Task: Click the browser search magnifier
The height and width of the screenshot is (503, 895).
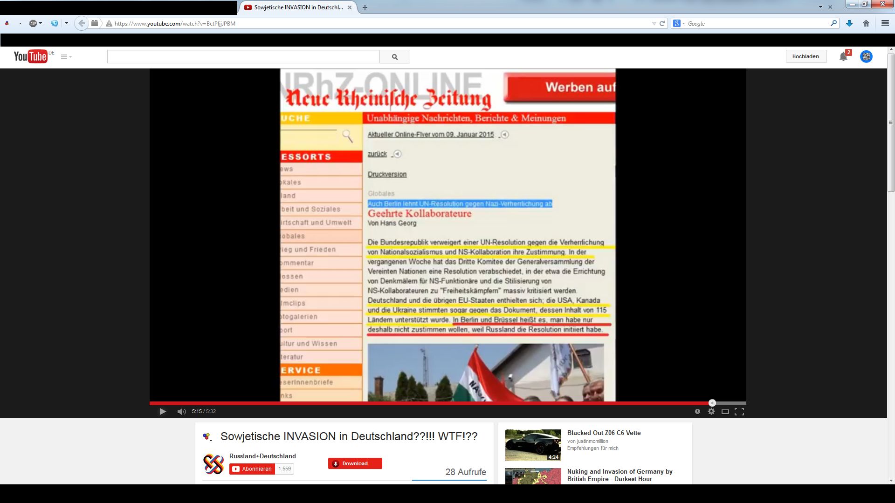Action: click(833, 23)
